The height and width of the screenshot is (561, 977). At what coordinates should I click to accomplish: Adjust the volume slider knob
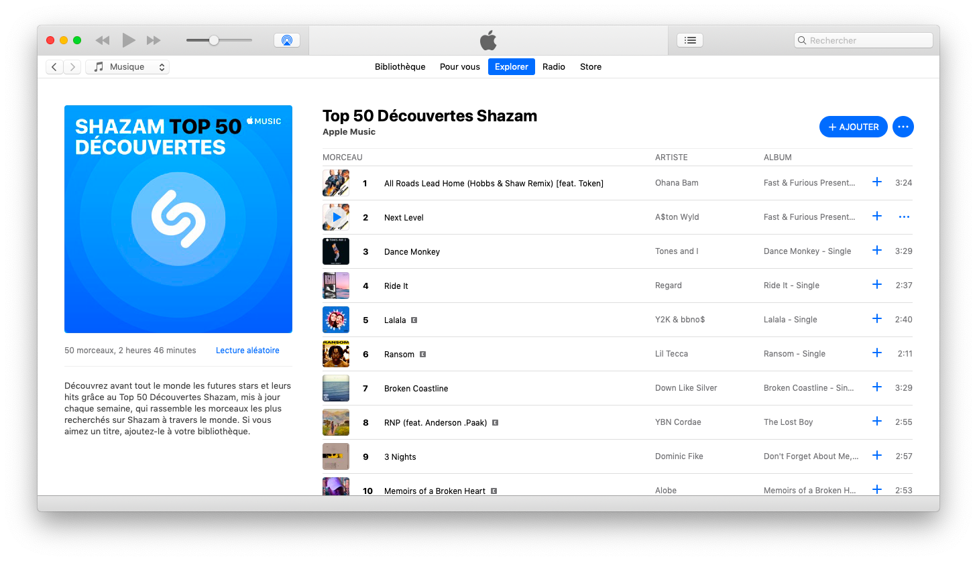[214, 40]
